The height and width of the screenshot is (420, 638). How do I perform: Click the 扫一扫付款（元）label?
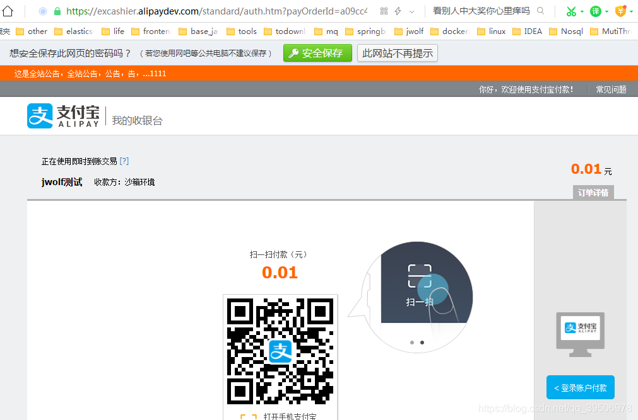(280, 254)
